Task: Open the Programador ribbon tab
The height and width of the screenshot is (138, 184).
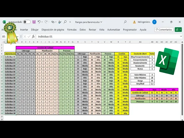Action: [x=130, y=30]
